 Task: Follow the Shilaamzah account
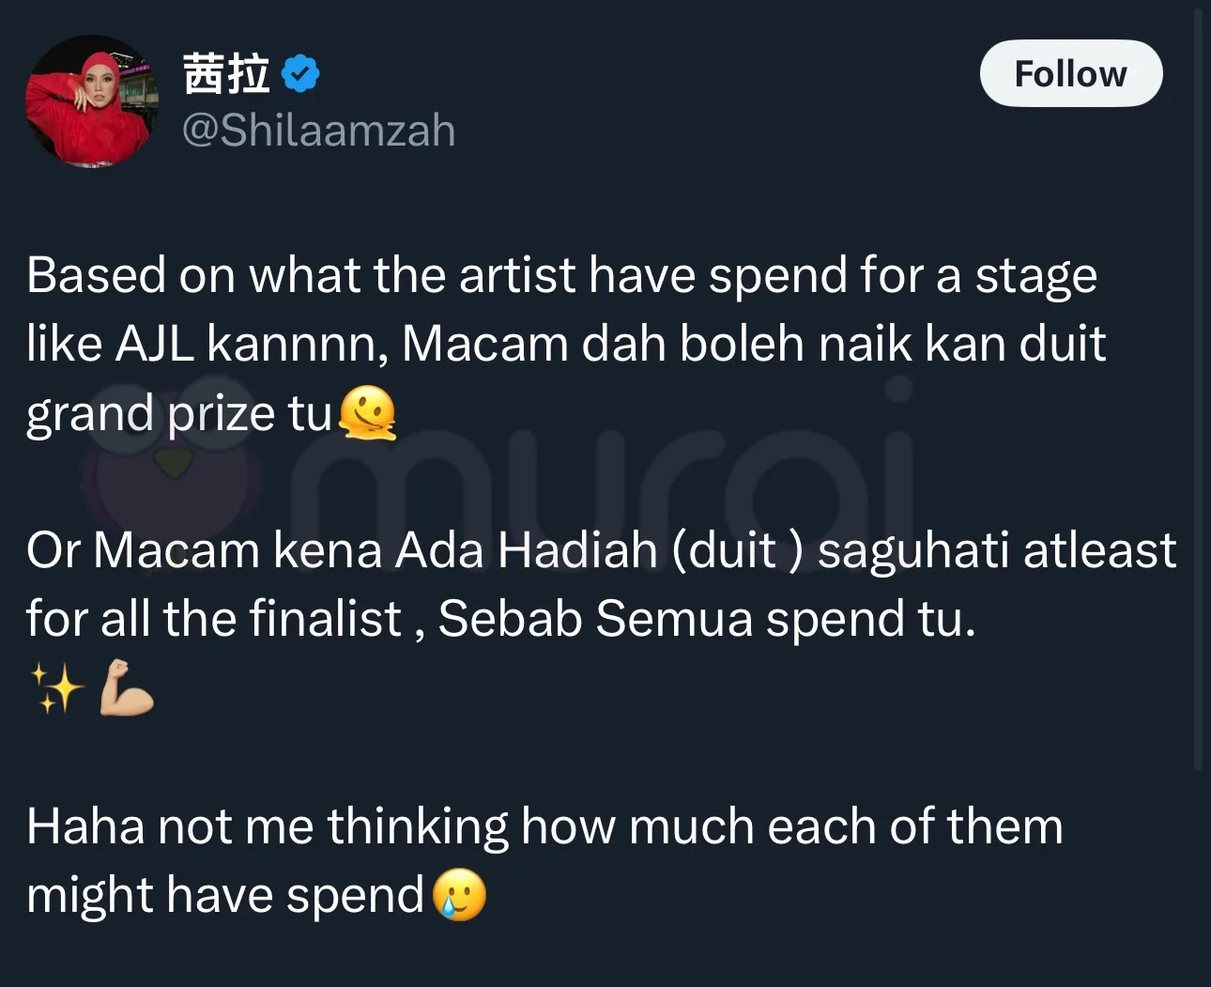click(1070, 73)
